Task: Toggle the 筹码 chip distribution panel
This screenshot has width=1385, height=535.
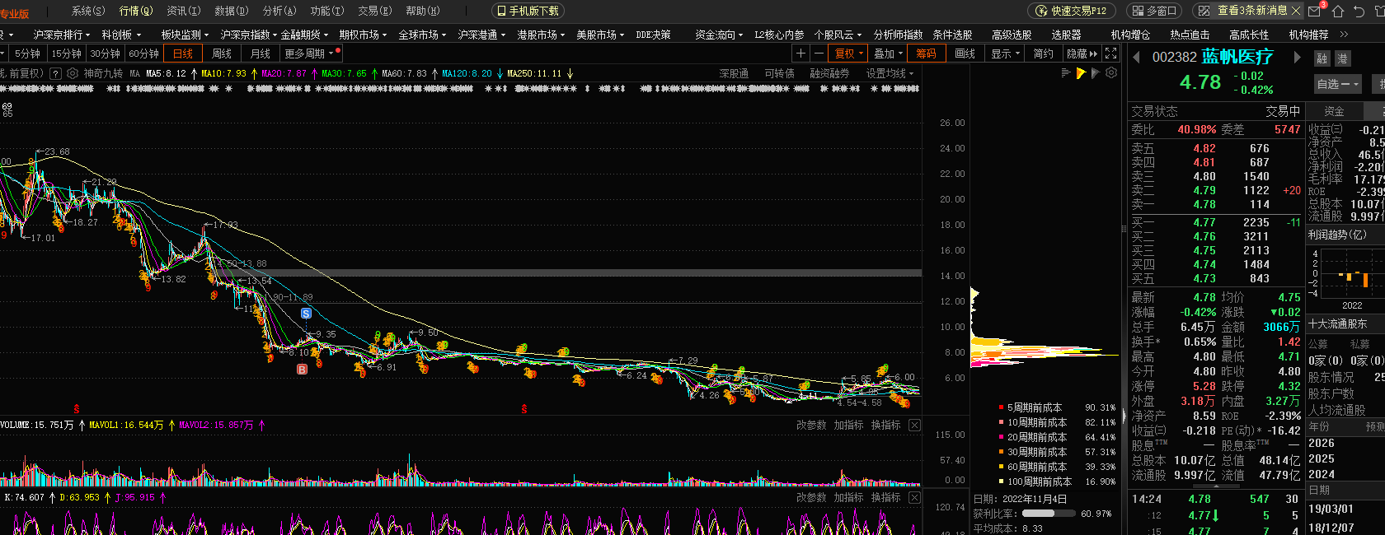Action: pyautogui.click(x=926, y=53)
